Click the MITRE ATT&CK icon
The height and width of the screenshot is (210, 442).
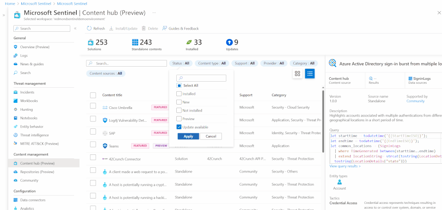point(16,143)
